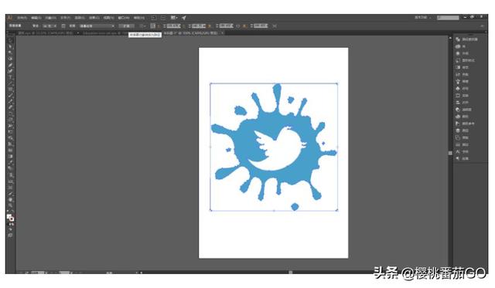This screenshot has height=288, width=495.
Task: Select the Selection tool in the toolbox
Action: coord(10,41)
